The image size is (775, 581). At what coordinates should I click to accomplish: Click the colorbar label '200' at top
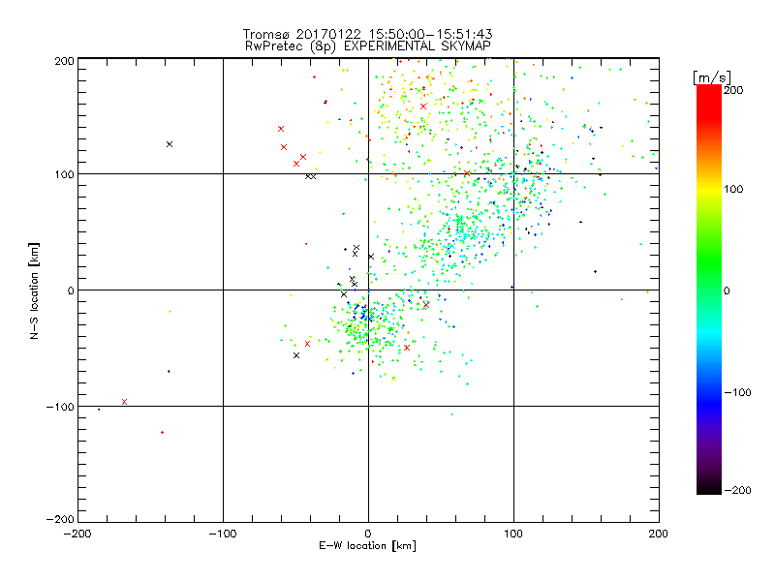[x=733, y=90]
